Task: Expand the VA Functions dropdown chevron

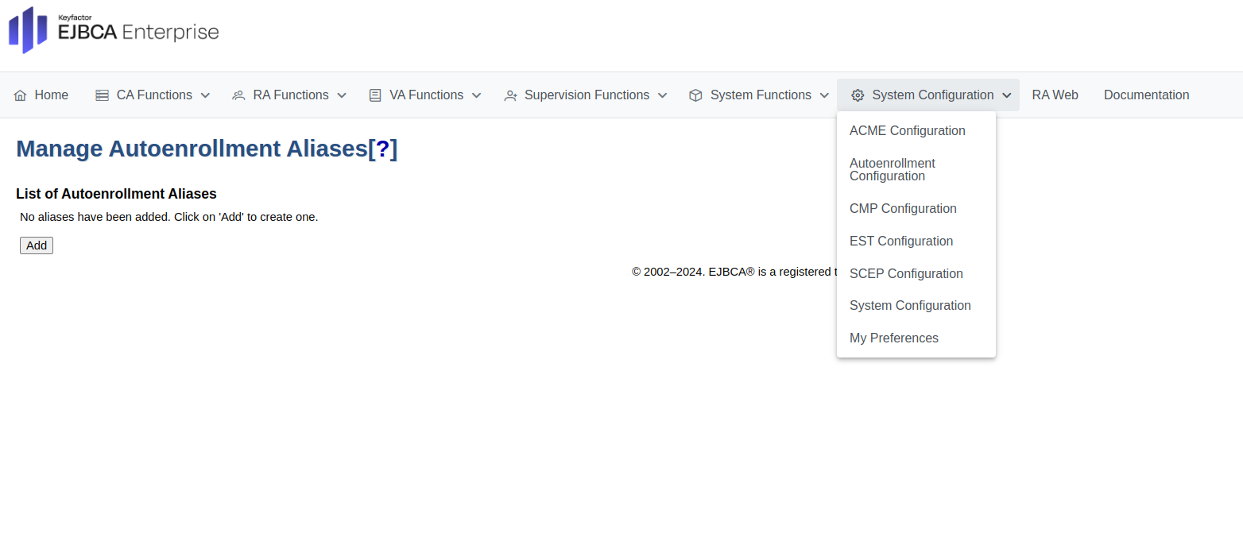Action: click(x=478, y=95)
